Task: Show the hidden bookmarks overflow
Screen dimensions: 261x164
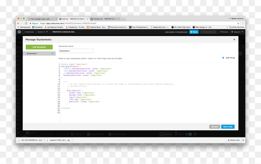Action: pos(227,27)
